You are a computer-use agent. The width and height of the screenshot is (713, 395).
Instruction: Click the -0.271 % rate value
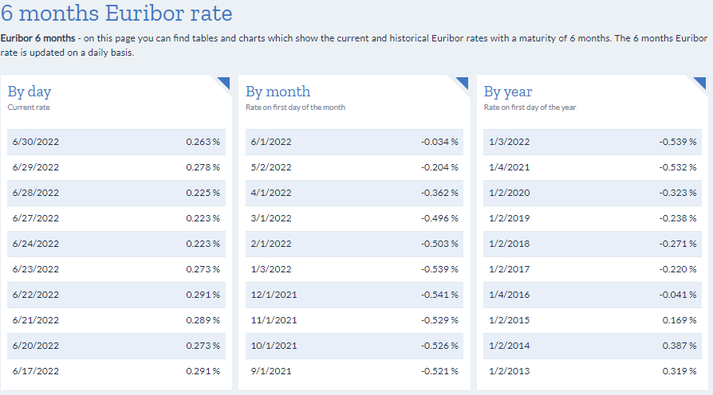click(x=678, y=244)
